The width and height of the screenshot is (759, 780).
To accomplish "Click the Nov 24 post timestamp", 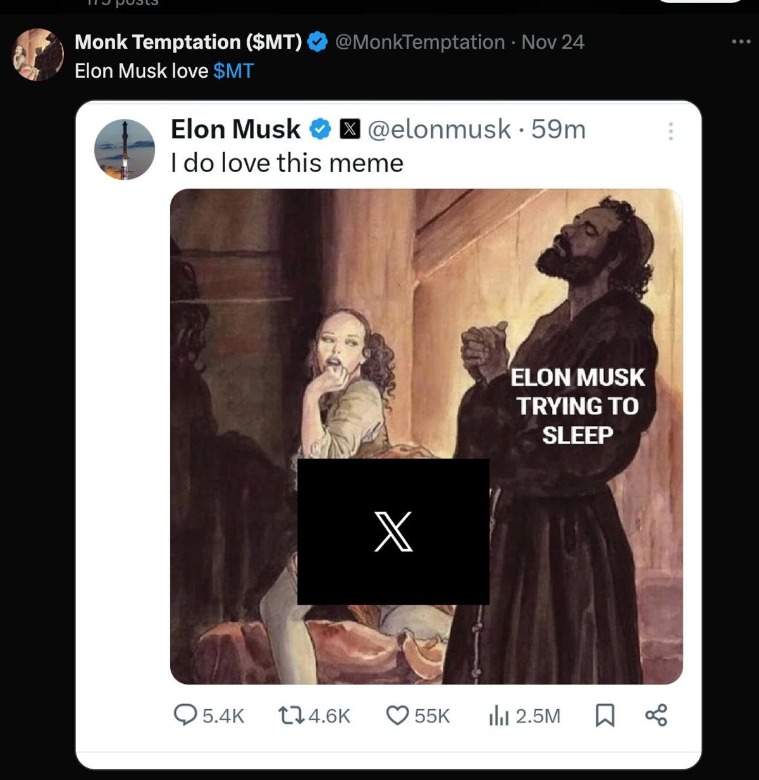I will [553, 42].
